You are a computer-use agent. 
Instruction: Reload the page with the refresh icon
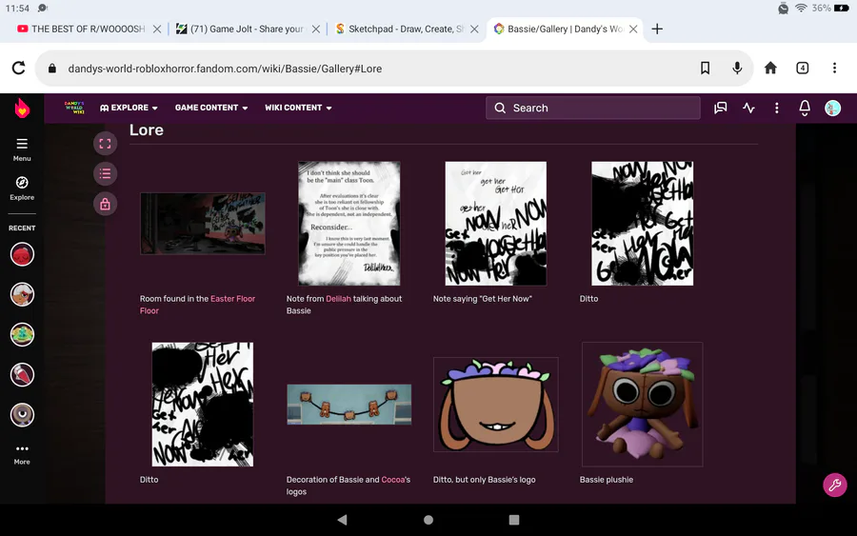click(x=19, y=69)
